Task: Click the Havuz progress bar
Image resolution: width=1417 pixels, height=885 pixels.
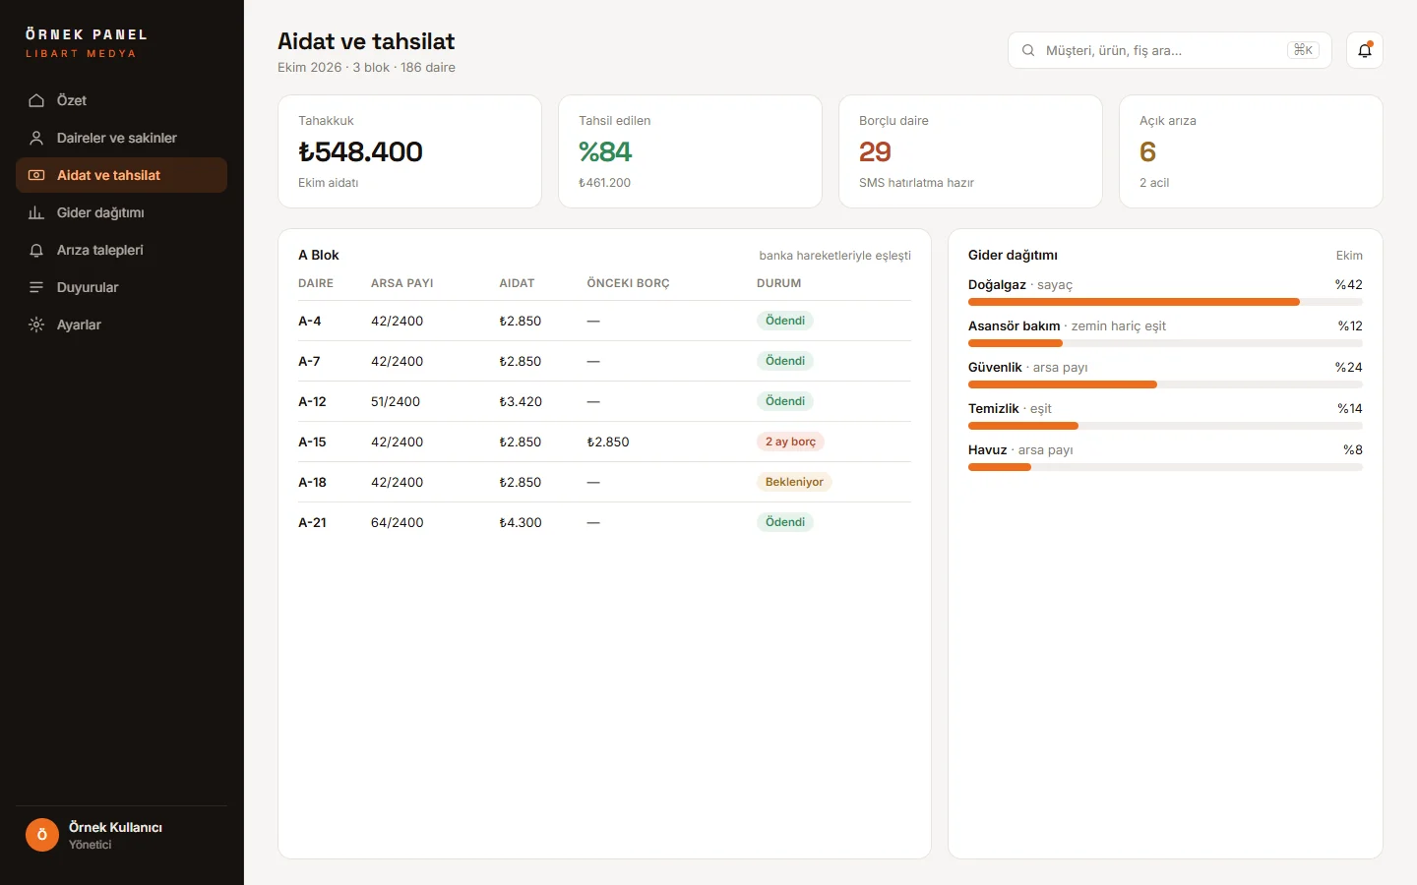Action: 1165,467
